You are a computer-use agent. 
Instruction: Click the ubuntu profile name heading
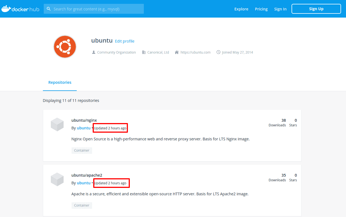pos(102,40)
